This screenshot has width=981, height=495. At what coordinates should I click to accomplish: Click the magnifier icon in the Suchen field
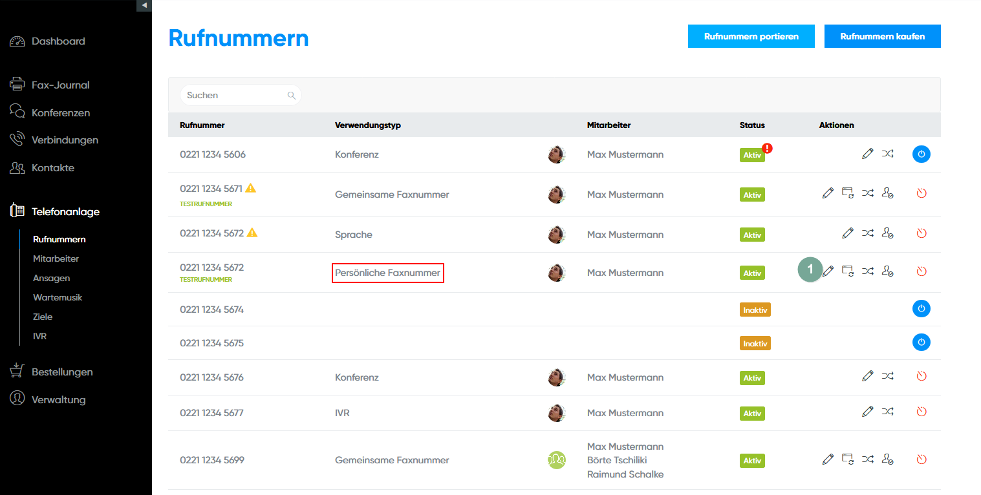pyautogui.click(x=292, y=96)
